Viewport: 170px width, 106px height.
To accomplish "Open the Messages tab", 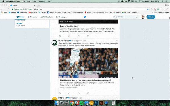I will [61, 17].
